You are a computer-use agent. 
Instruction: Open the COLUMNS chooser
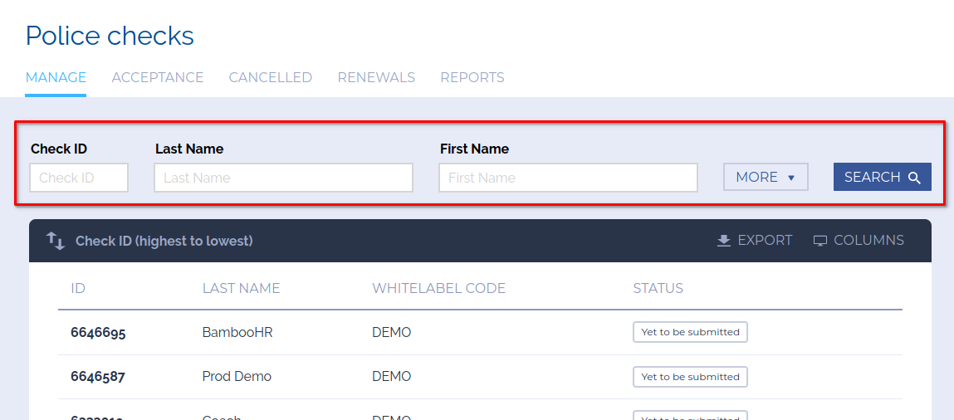(868, 241)
